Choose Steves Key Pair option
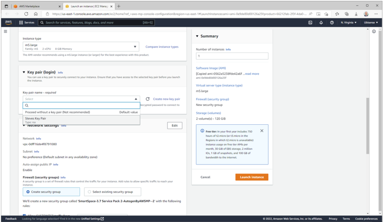Image resolution: width=383 pixels, height=222 pixels. coord(81,120)
